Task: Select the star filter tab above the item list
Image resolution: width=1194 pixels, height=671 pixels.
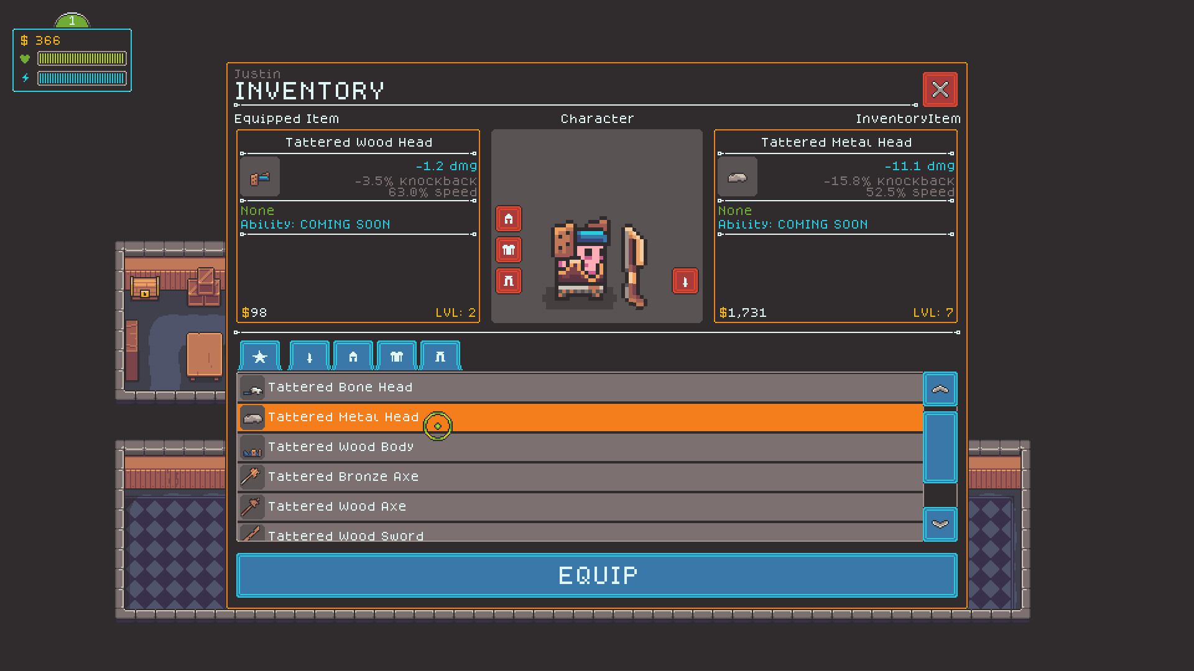Action: click(259, 356)
